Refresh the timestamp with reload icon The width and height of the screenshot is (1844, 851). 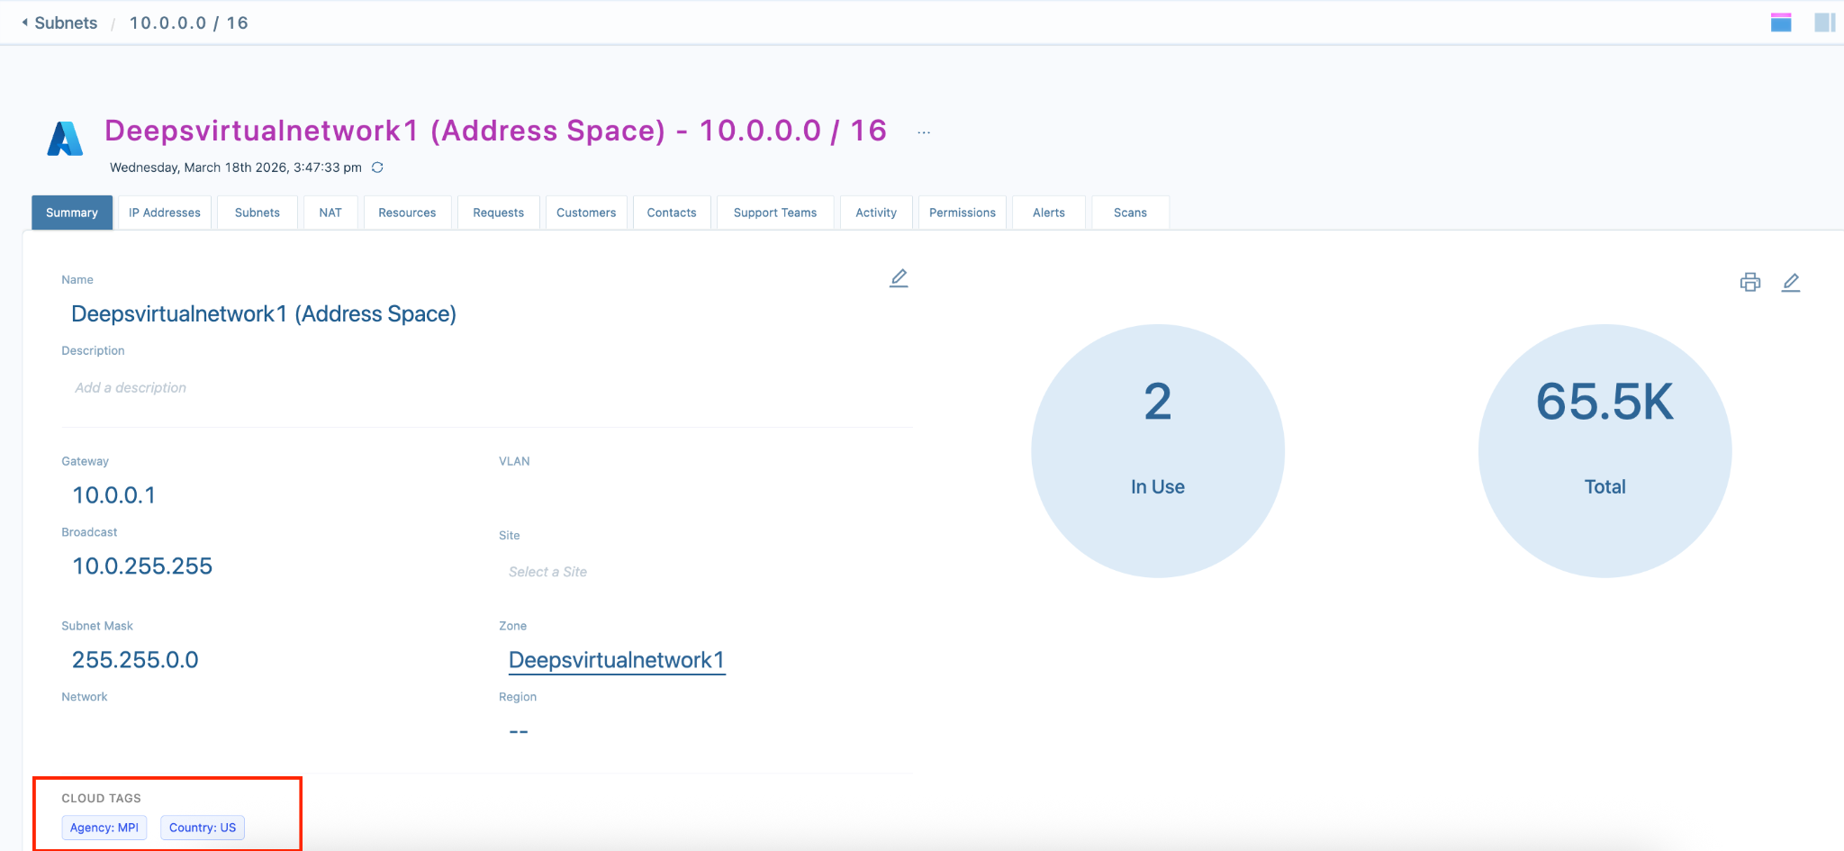(378, 167)
